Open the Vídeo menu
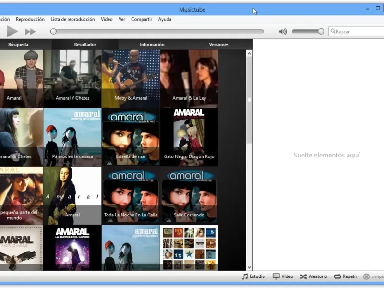 pyautogui.click(x=107, y=19)
